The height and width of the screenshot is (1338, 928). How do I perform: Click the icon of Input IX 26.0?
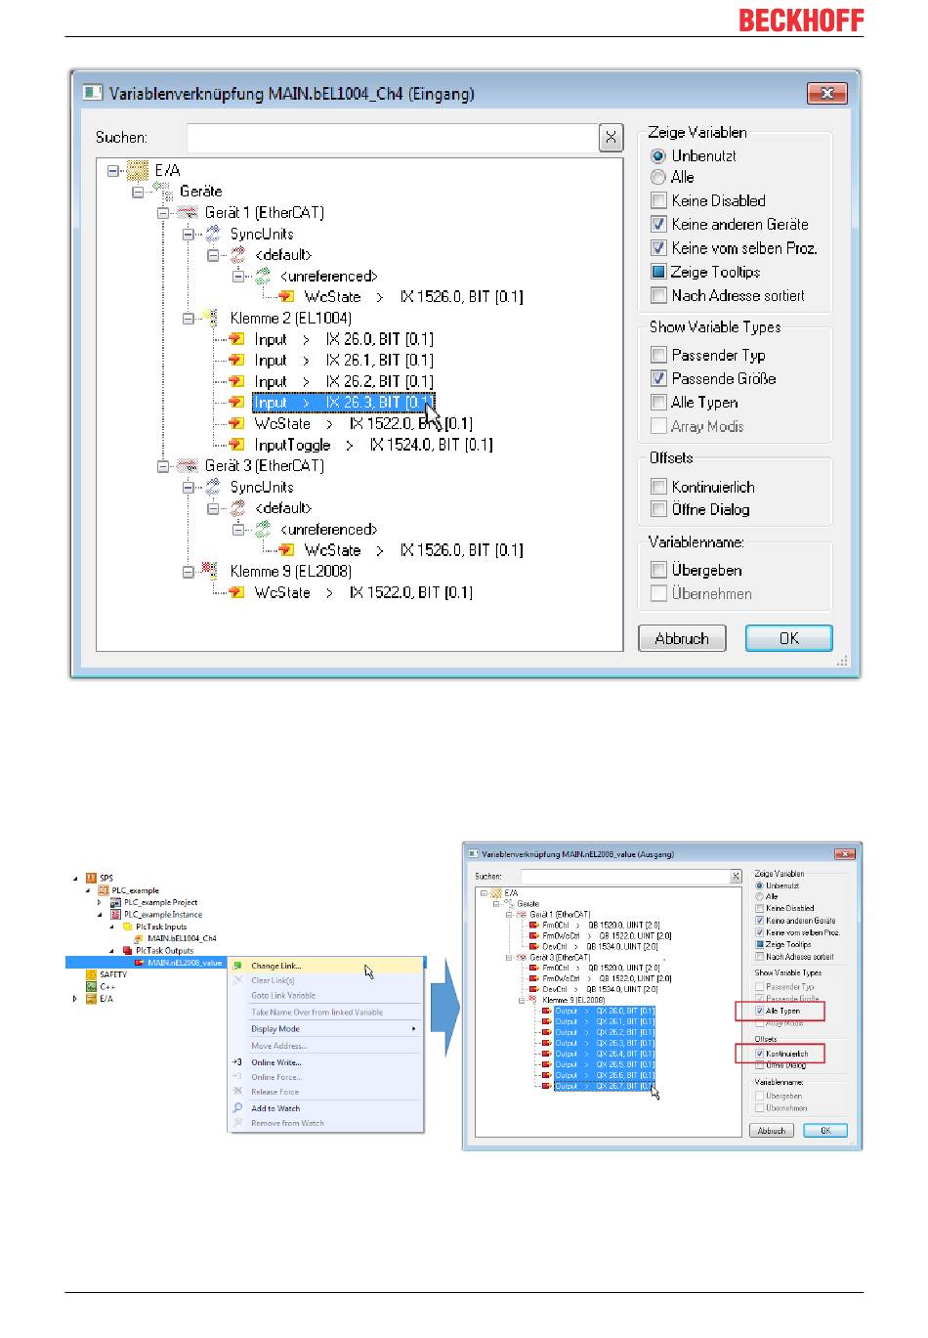point(236,340)
